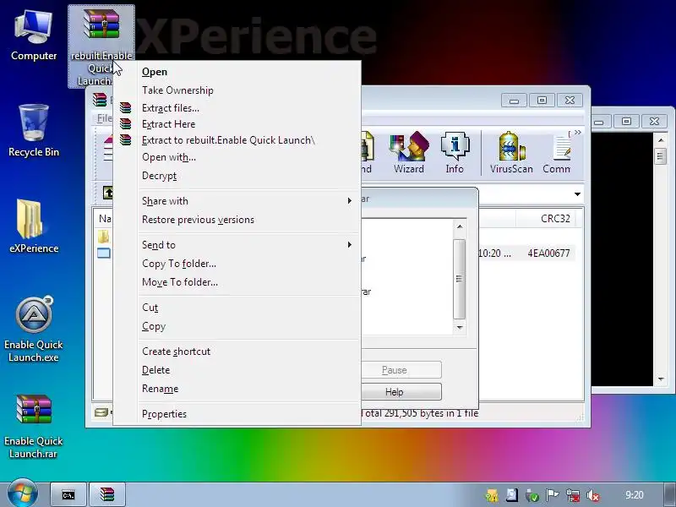Click the muted volume tray icon
Image resolution: width=676 pixels, height=507 pixels.
coord(594,496)
